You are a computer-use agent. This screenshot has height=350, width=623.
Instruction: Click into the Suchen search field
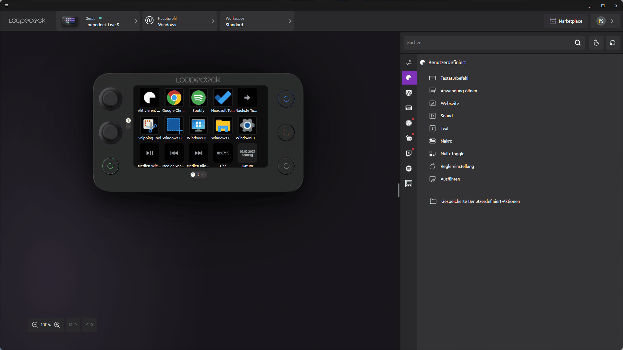click(487, 43)
